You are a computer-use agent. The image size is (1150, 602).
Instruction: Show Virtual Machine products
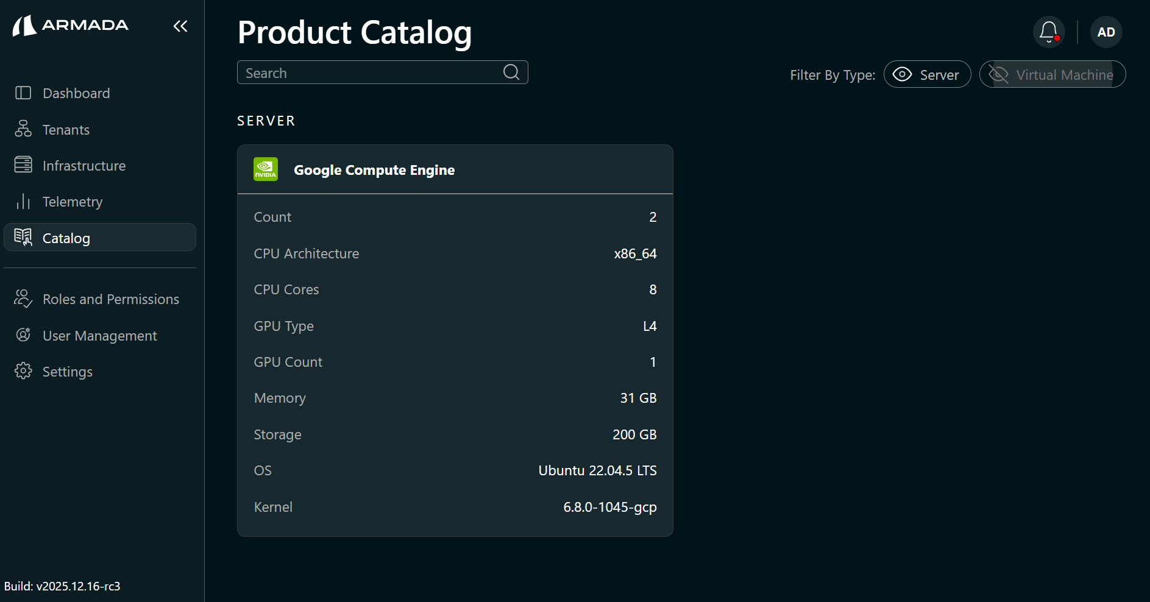[x=1052, y=74]
